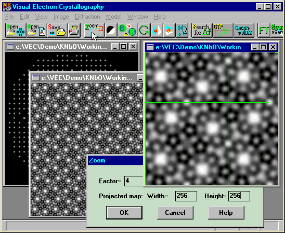Screen dimensions: 285x233
Task: Click the Open image toolbar icon
Action: pos(16,30)
